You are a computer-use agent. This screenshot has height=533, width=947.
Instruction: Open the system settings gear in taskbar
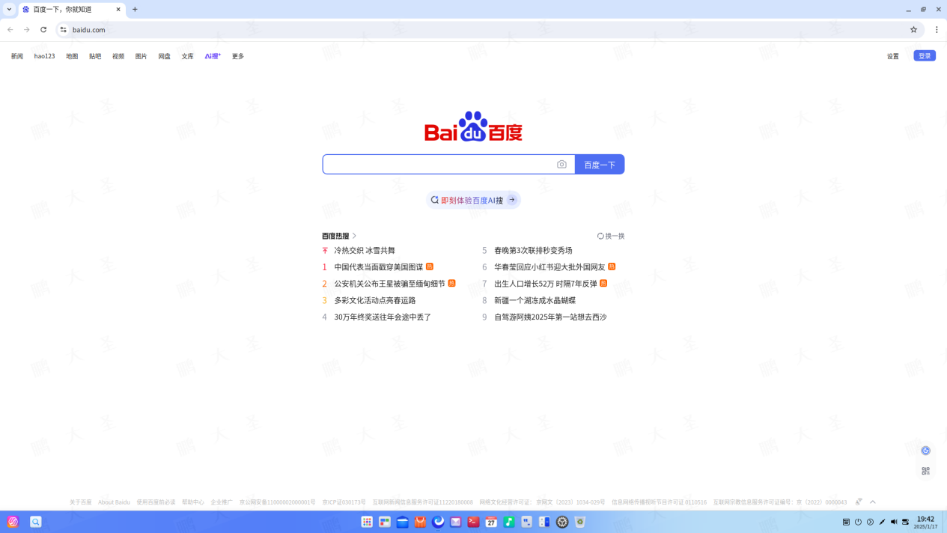(562, 522)
